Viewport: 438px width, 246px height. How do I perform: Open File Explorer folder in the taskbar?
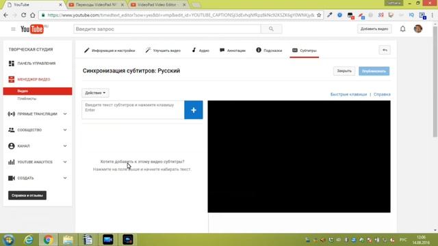pyautogui.click(x=68, y=240)
